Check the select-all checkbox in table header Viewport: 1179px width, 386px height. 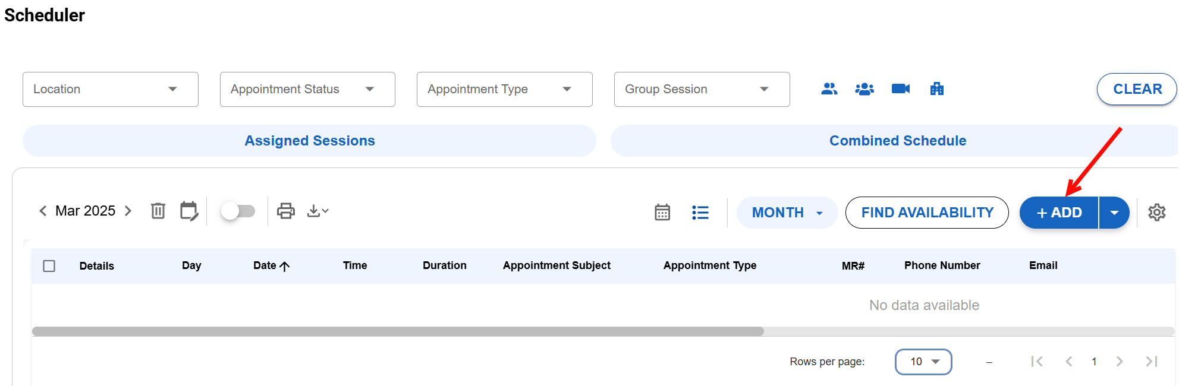coord(49,266)
